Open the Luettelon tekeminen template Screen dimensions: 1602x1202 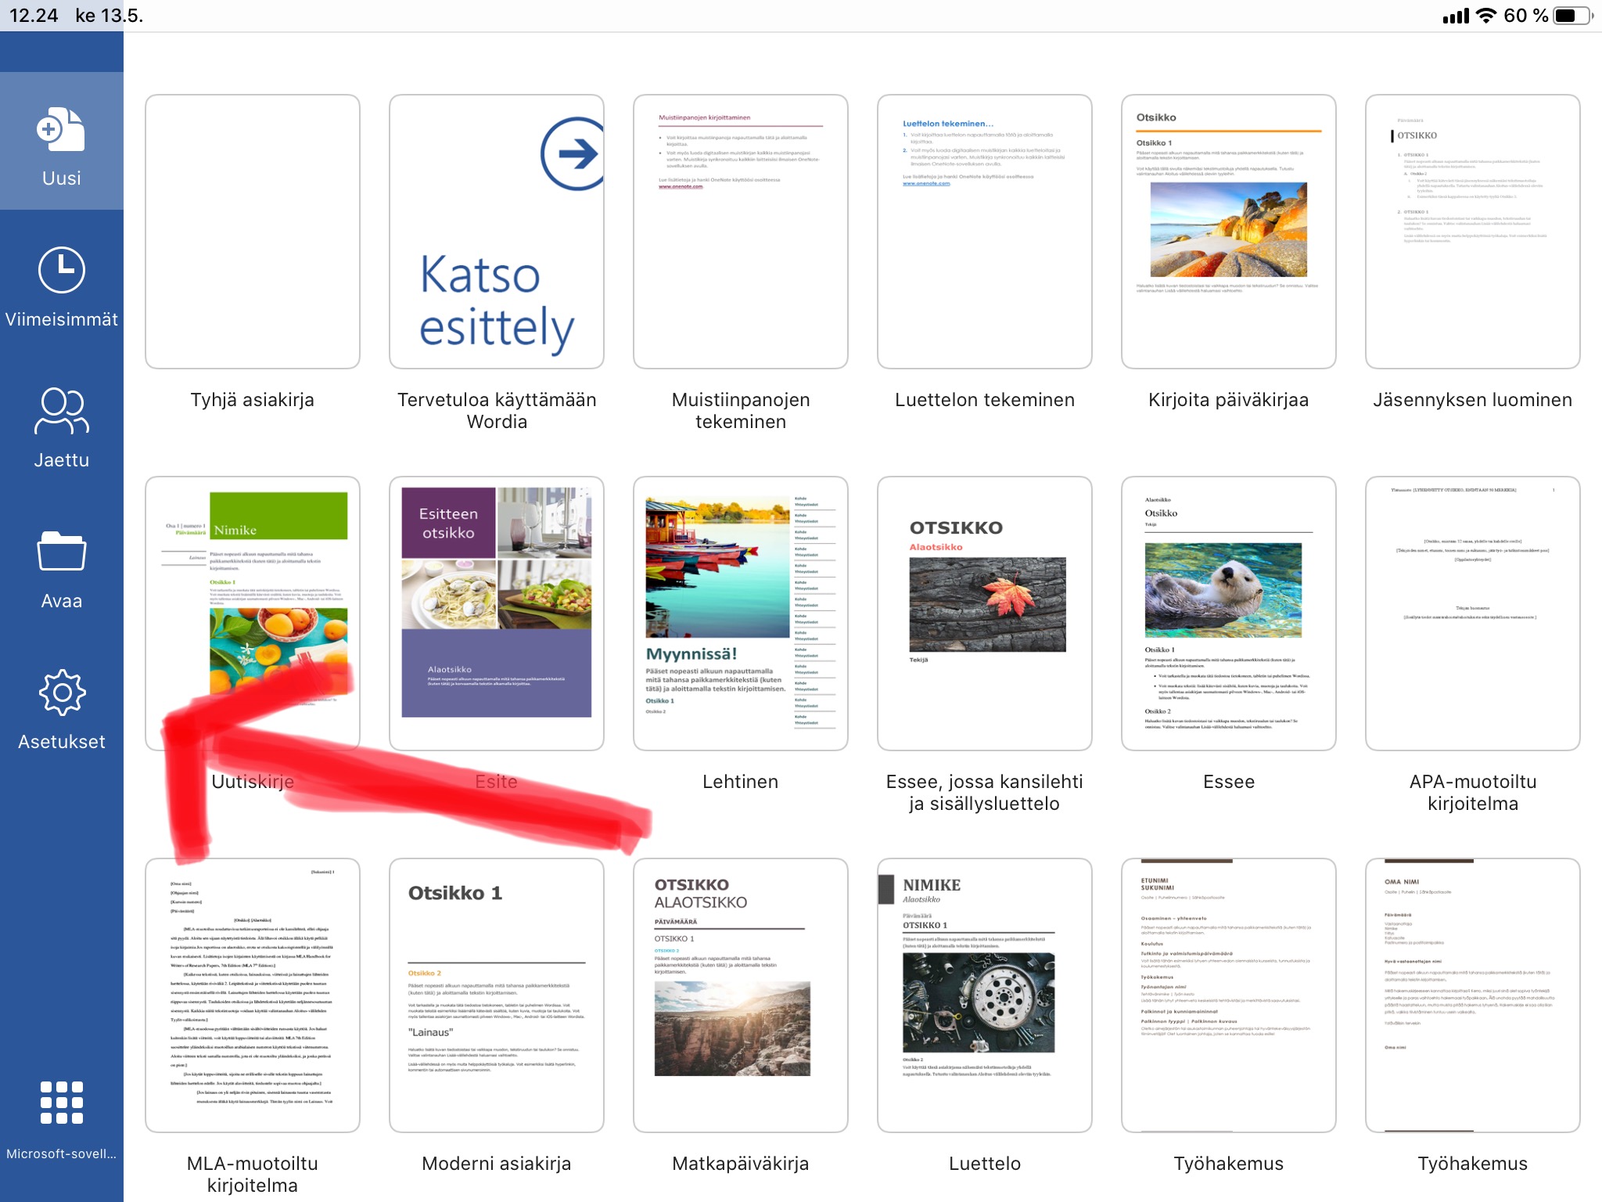click(984, 232)
